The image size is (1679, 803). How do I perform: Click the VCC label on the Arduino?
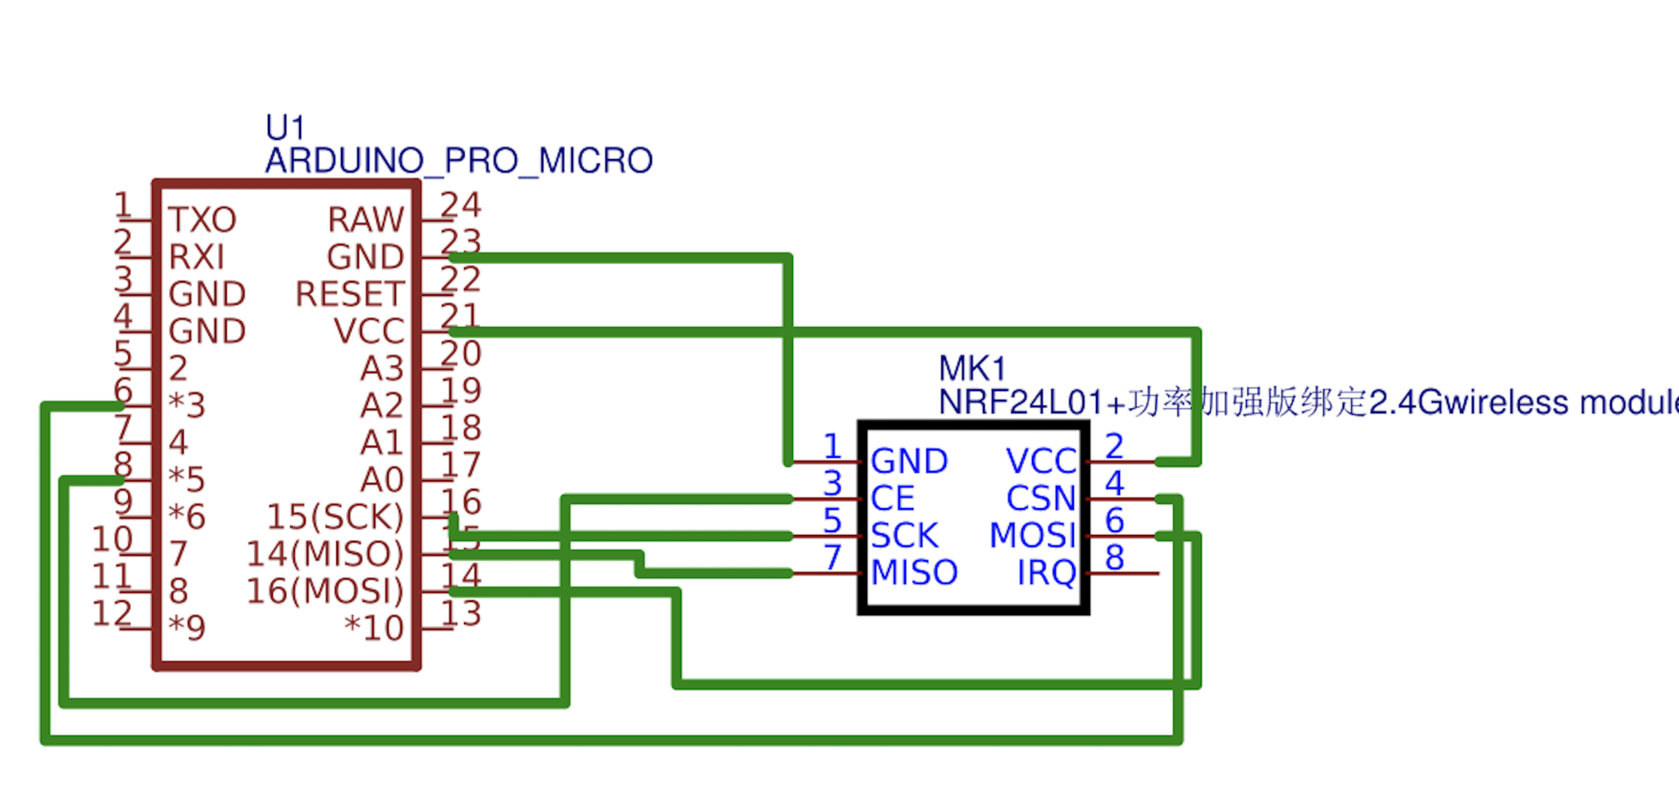369,332
